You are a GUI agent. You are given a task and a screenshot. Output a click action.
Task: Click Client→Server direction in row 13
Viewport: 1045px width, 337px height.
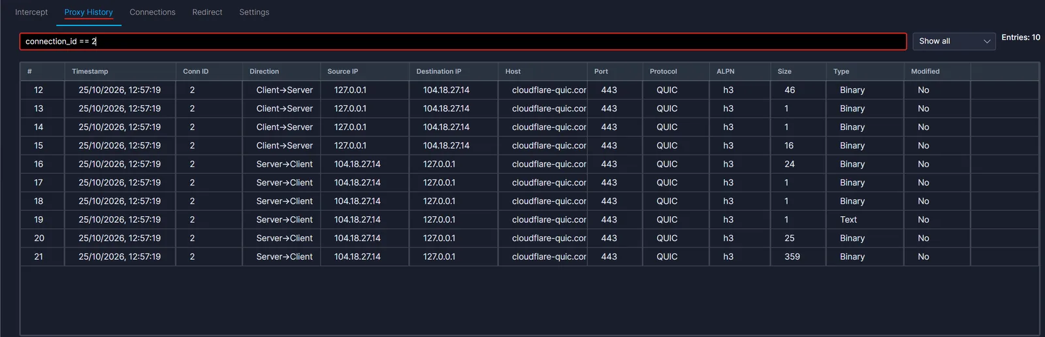tap(284, 108)
